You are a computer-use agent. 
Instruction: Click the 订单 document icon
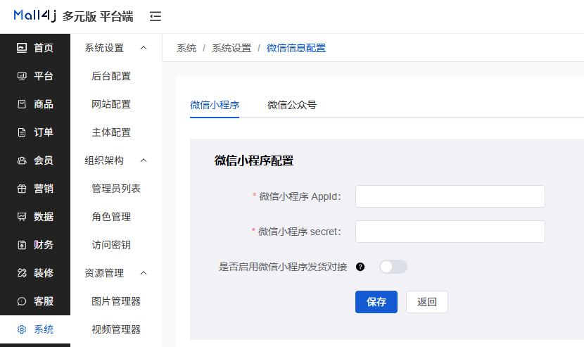pyautogui.click(x=22, y=132)
